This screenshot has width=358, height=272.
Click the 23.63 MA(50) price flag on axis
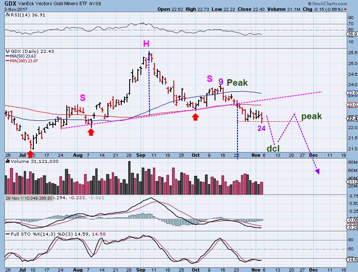[x=352, y=93]
